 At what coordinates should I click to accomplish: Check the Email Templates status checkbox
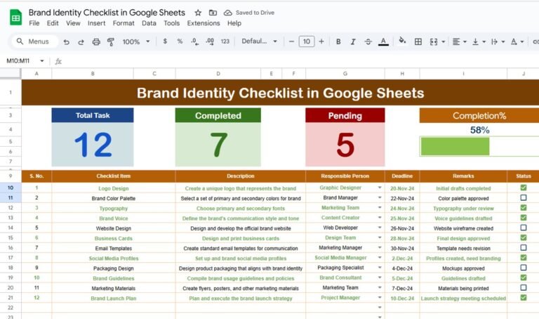pyautogui.click(x=523, y=247)
